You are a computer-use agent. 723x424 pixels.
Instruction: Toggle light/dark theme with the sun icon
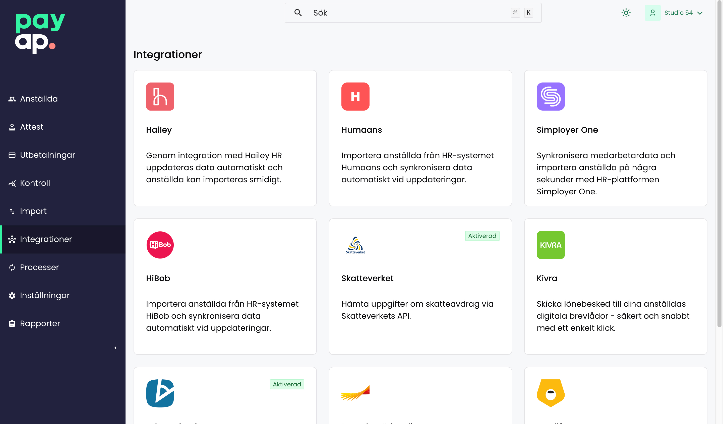click(x=626, y=13)
